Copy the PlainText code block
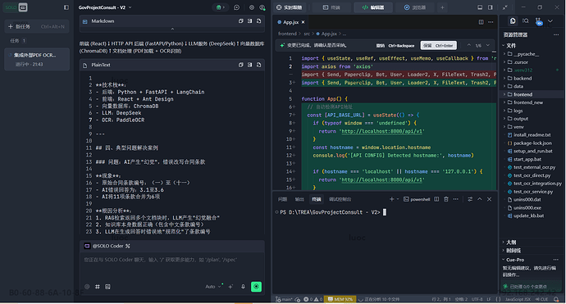The image size is (566, 304). pyautogui.click(x=241, y=65)
